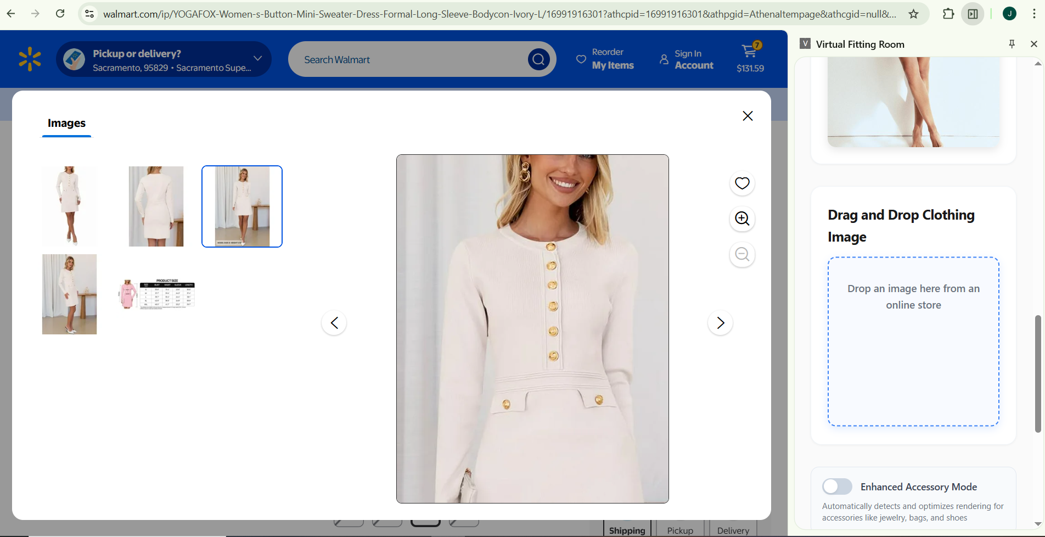Zoom out of the product image
Viewport: 1045px width, 537px height.
[x=741, y=254]
